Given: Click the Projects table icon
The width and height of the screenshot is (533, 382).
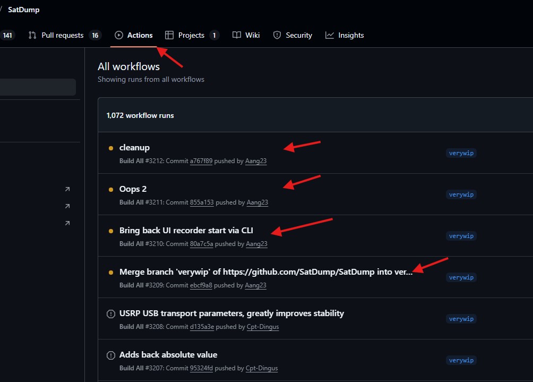Looking at the screenshot, I should [169, 35].
